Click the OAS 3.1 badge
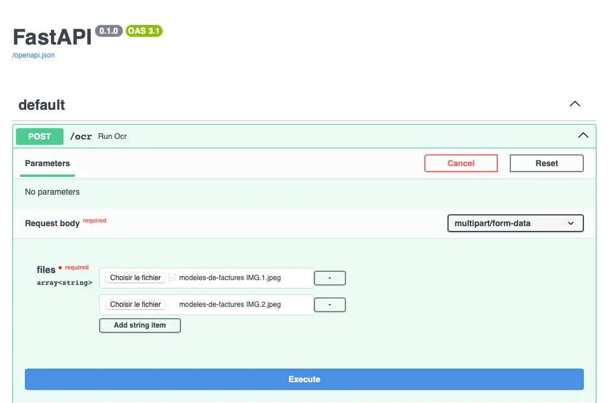 click(x=144, y=31)
